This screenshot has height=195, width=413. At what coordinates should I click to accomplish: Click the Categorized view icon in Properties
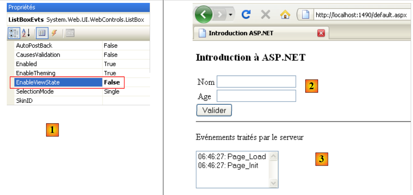pyautogui.click(x=14, y=33)
